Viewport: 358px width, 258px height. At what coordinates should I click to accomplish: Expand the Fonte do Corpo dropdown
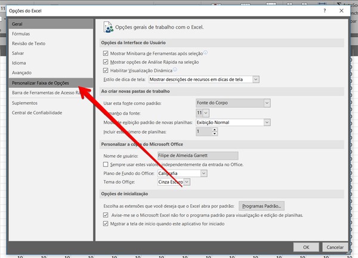point(267,103)
